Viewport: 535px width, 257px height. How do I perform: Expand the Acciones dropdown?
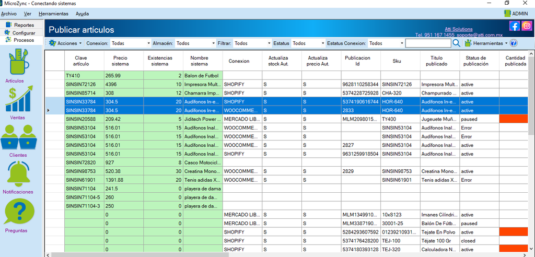pos(80,43)
